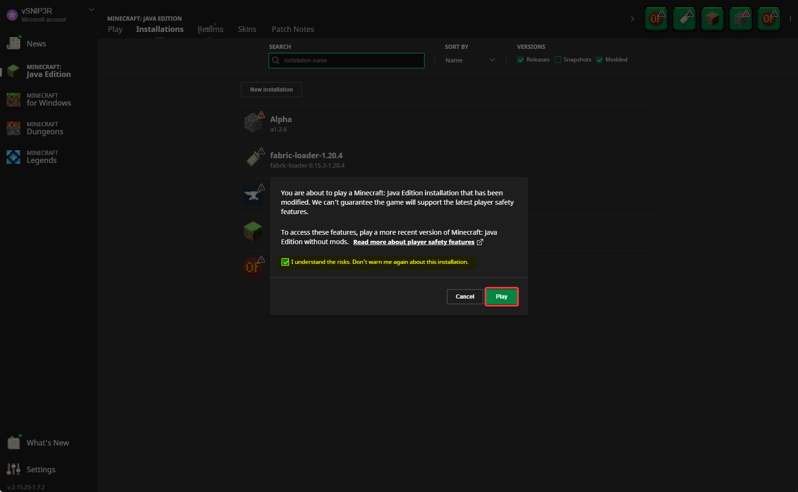Select the fabric-loader-1.20.4 installation icon
Viewport: 798px width, 492px height.
point(254,159)
